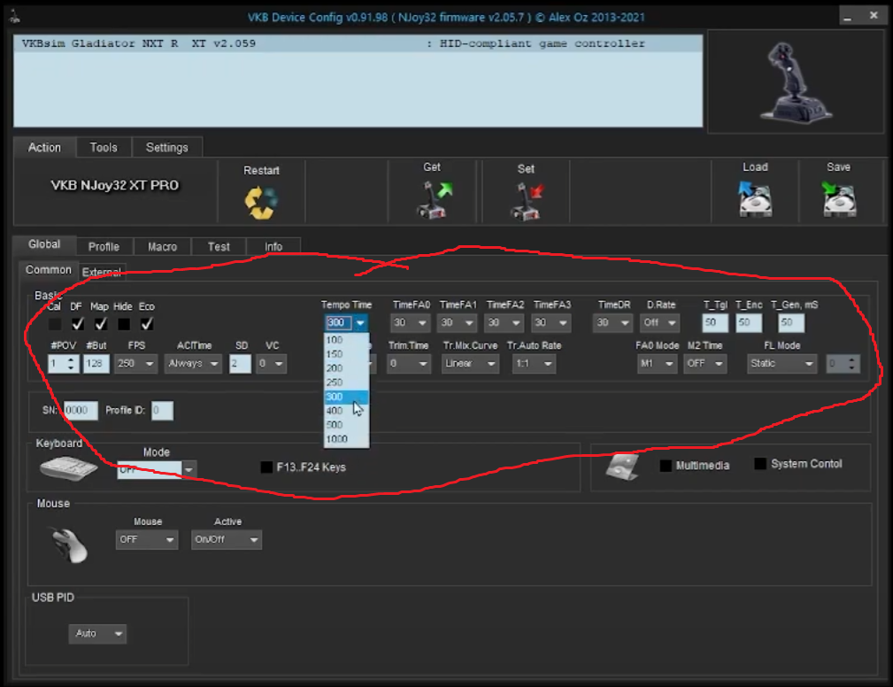Toggle the Map checkbox

click(101, 324)
